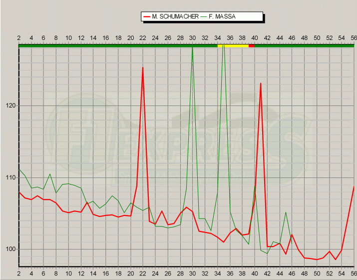Image resolution: width=357 pixels, height=280 pixels.
Task: Click lap 2 on the top axis
Action: point(19,38)
